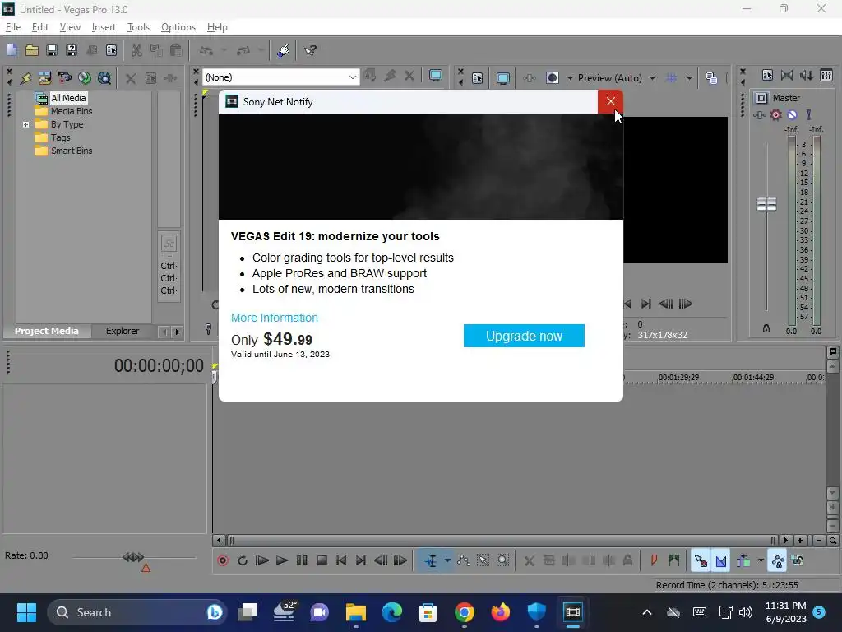842x632 pixels.
Task: Create a new project with toolbar icon
Action: click(x=12, y=50)
